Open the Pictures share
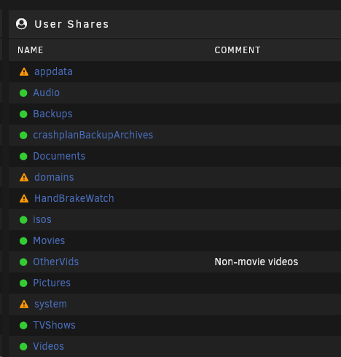 [x=52, y=283]
